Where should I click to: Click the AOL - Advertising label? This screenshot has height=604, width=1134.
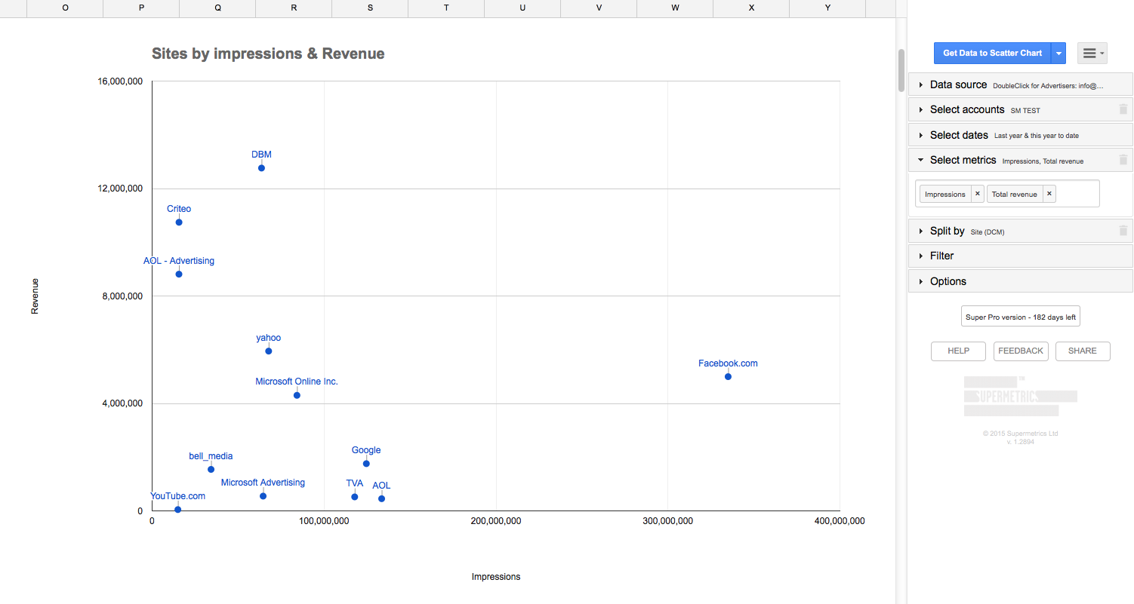(x=179, y=261)
